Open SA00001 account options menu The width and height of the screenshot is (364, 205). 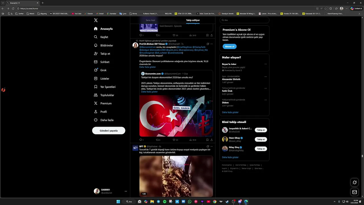[x=126, y=191]
